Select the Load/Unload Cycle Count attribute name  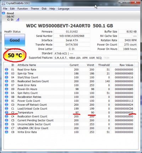pyautogui.click(x=32, y=109)
